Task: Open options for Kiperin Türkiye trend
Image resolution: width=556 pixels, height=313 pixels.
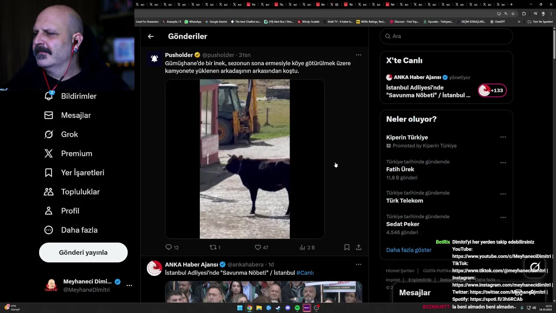Action: 503,137
